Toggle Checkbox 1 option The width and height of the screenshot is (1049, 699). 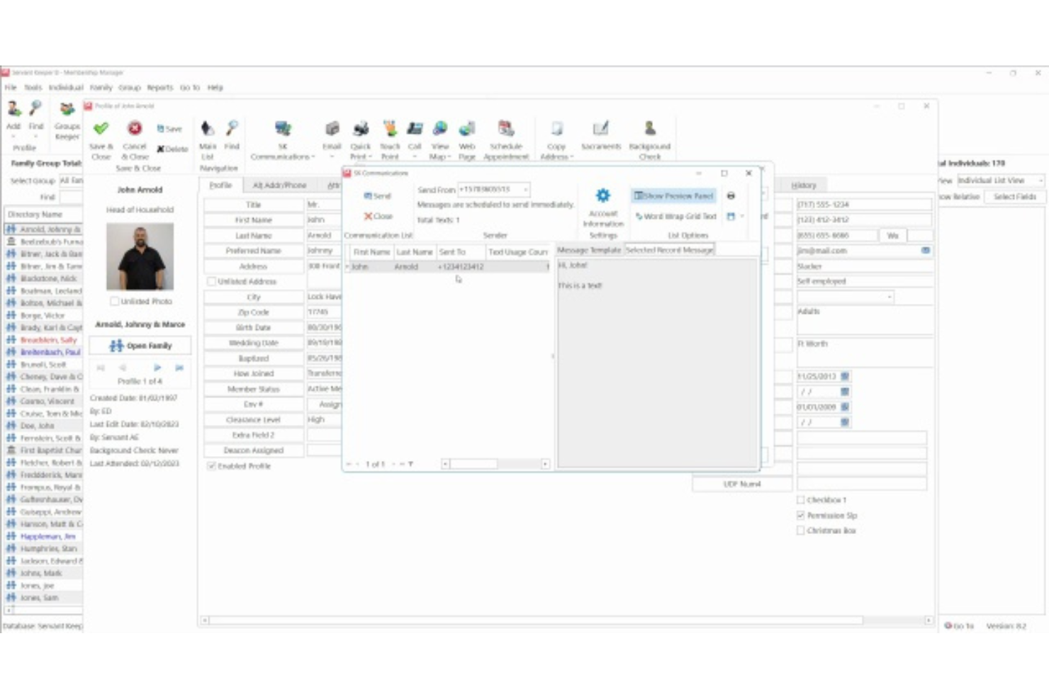800,500
